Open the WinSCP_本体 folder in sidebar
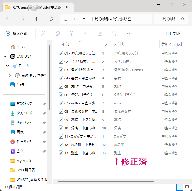This screenshot has width=192, height=191. click(29, 179)
